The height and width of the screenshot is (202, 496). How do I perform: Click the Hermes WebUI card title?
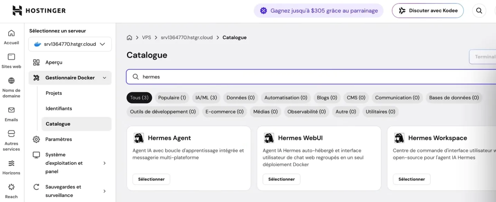(x=301, y=138)
